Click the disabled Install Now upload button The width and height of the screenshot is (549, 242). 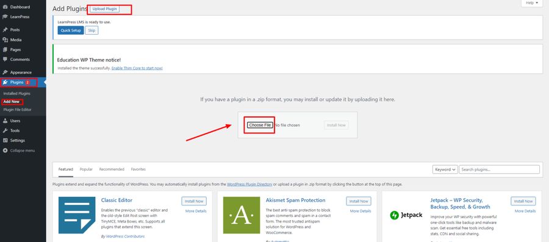pos(336,125)
